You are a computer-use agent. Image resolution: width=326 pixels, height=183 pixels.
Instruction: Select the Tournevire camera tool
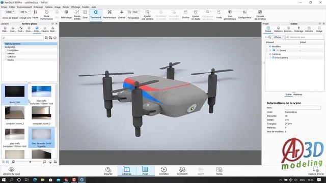tap(96, 15)
